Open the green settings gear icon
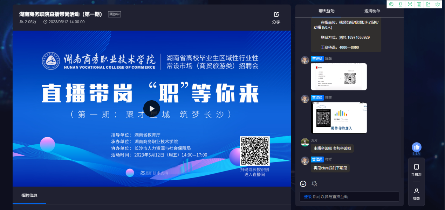 click(x=437, y=4)
